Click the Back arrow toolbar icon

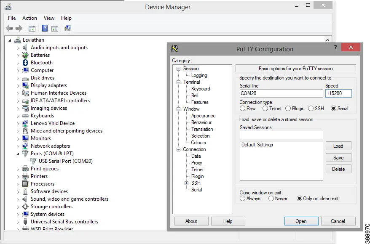coord(9,29)
